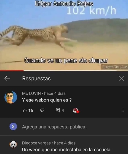Open Diegoxe vargas panda avatar

point(13,144)
